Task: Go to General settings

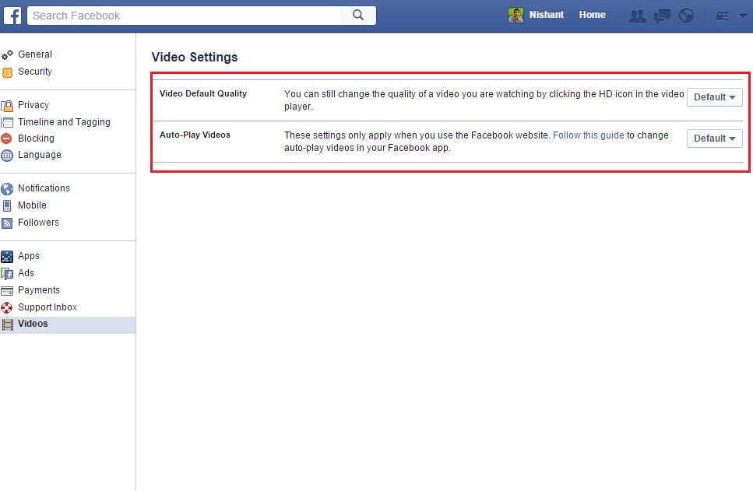Action: click(35, 54)
